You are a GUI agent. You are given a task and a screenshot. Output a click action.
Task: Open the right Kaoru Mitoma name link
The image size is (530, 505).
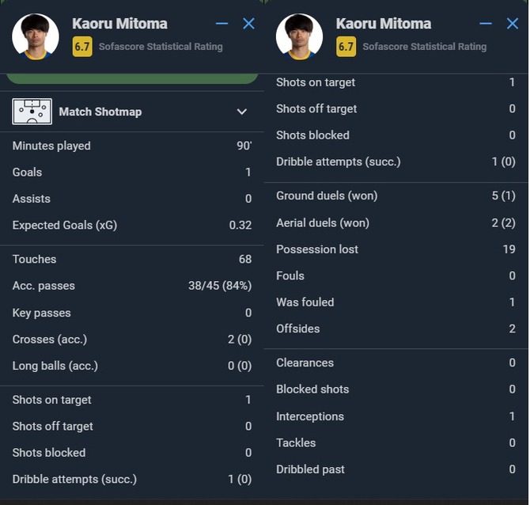(x=384, y=24)
